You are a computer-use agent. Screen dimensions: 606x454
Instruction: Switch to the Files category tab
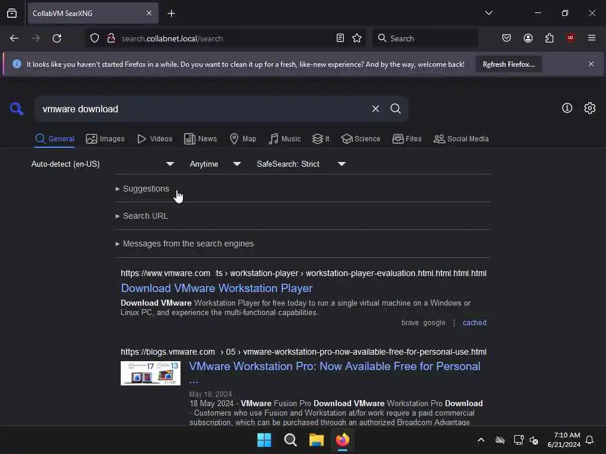point(407,139)
